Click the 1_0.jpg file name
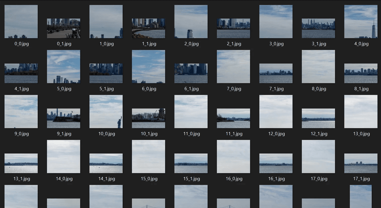Viewport: 381px width, 208px height. pyautogui.click(x=107, y=44)
